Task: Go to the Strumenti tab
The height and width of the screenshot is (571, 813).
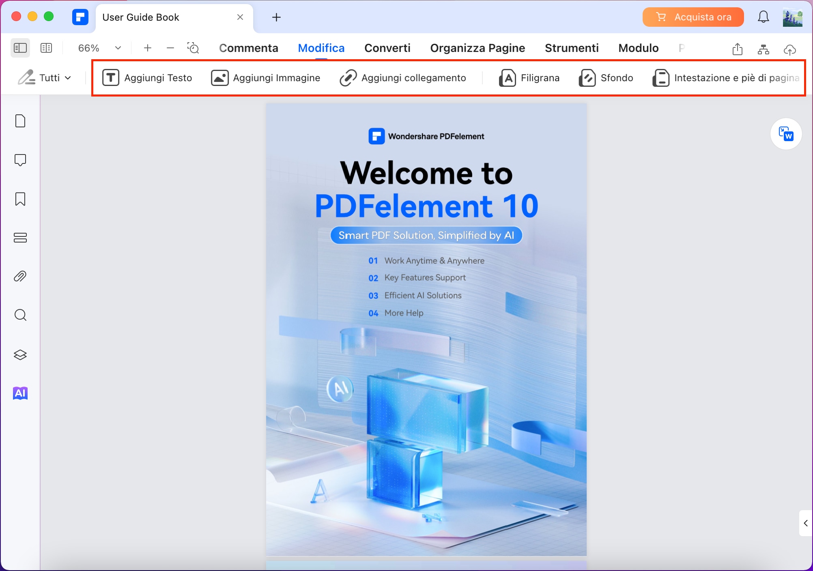Action: (x=572, y=48)
